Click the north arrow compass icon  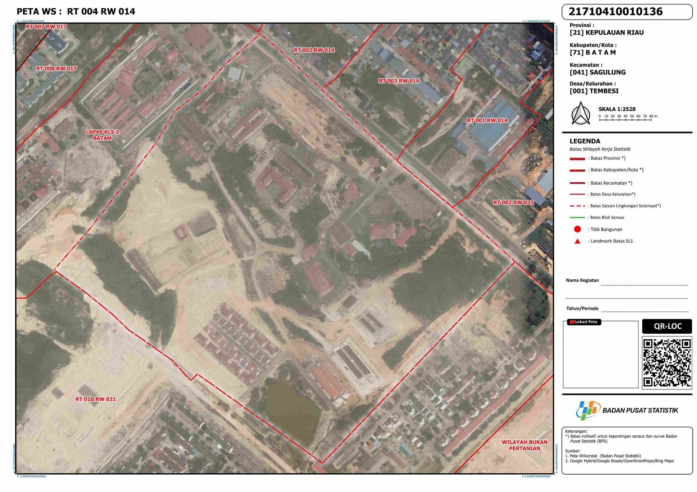[x=581, y=114]
